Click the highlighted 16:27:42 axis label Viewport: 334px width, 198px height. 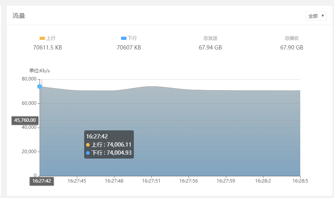click(x=42, y=181)
